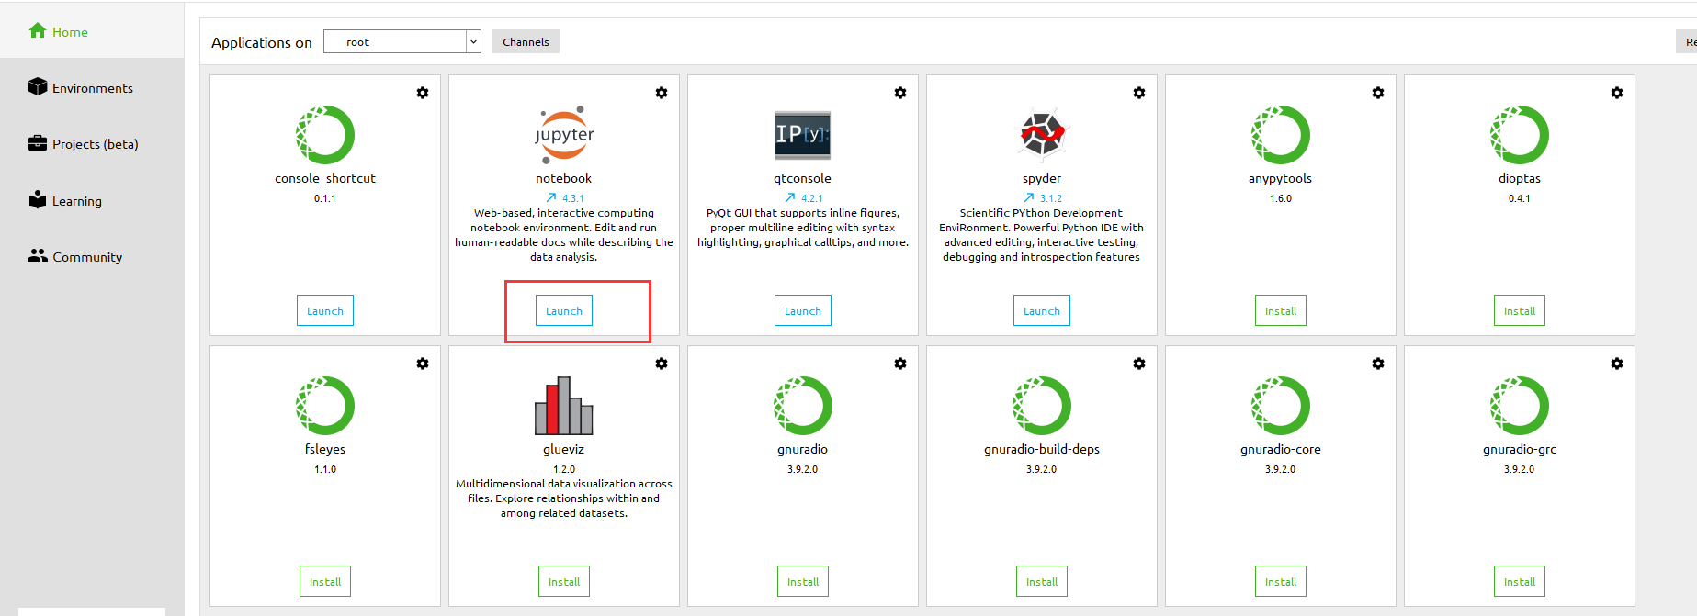Image resolution: width=1697 pixels, height=616 pixels.
Task: Click the gnuradio 3.9.2.0 version text
Action: tap(803, 469)
